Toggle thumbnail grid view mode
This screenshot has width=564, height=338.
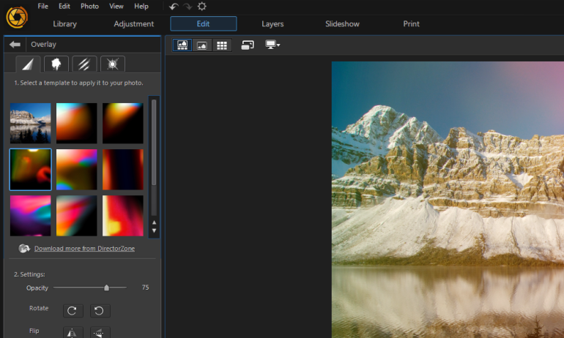tap(221, 45)
